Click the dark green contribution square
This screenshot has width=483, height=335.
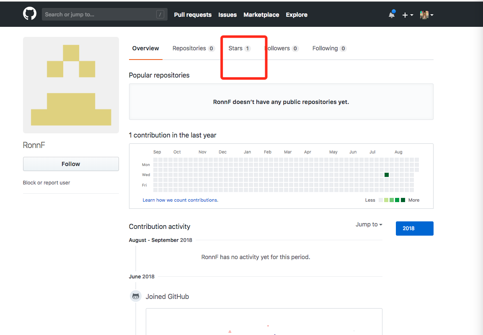click(x=387, y=175)
